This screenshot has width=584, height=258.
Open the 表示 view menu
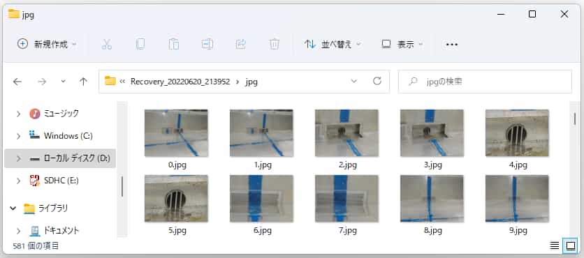click(402, 45)
